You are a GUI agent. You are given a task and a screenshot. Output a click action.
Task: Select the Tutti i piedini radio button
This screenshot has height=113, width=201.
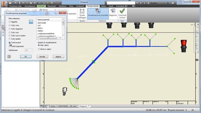pos(9,39)
